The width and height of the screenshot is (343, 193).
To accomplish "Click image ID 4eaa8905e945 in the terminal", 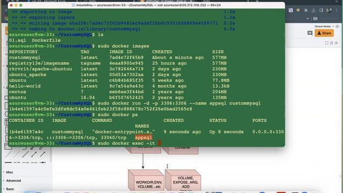I will tap(126, 63).
